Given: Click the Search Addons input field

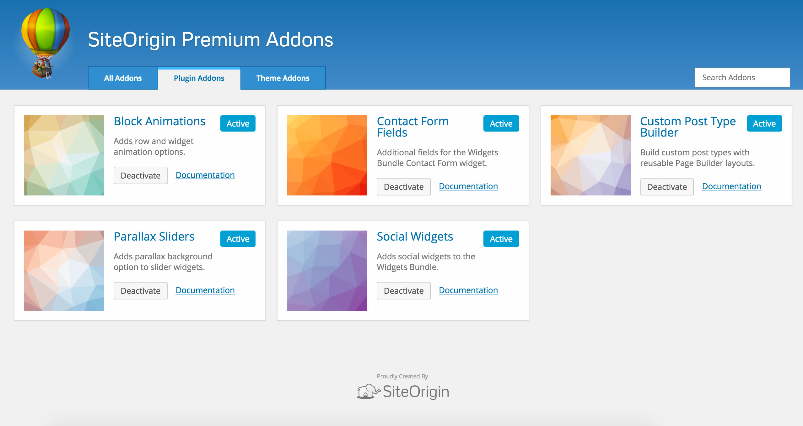Looking at the screenshot, I should pyautogui.click(x=742, y=77).
